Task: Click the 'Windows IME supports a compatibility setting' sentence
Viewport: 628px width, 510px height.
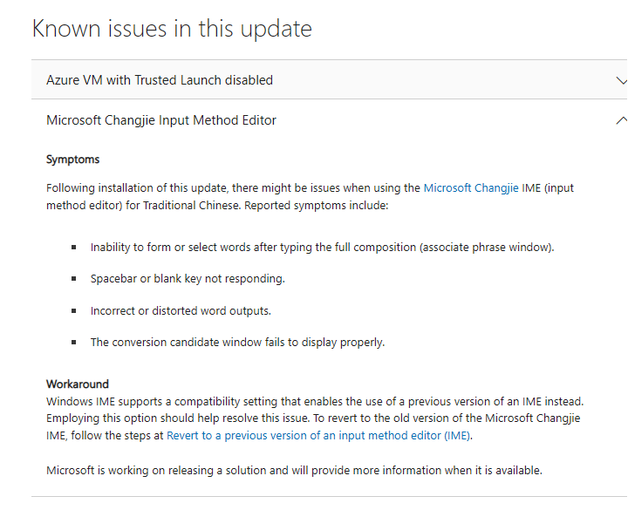Action: pos(315,402)
